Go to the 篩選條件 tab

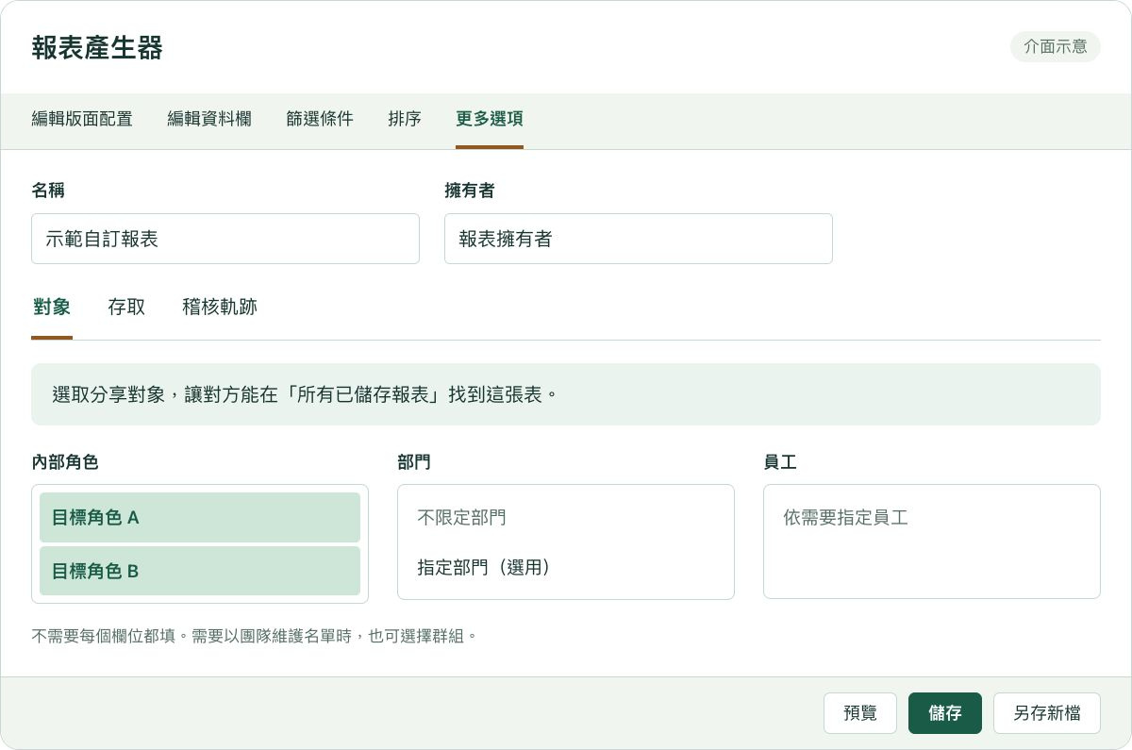pos(320,119)
